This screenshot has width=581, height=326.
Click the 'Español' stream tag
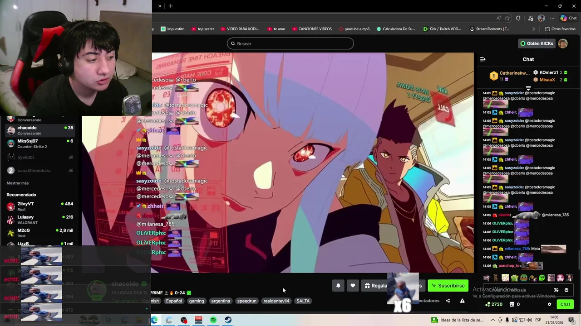(174, 301)
